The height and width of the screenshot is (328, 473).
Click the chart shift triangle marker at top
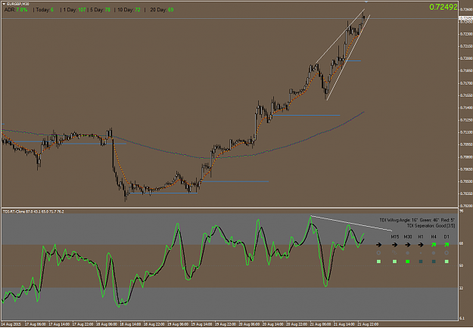click(366, 2)
